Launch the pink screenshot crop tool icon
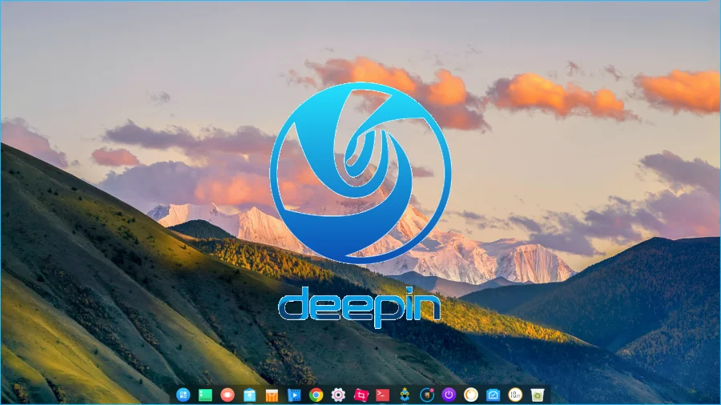This screenshot has width=721, height=405. (x=360, y=395)
